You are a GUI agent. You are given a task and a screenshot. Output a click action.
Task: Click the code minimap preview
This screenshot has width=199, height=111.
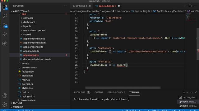[191, 17]
